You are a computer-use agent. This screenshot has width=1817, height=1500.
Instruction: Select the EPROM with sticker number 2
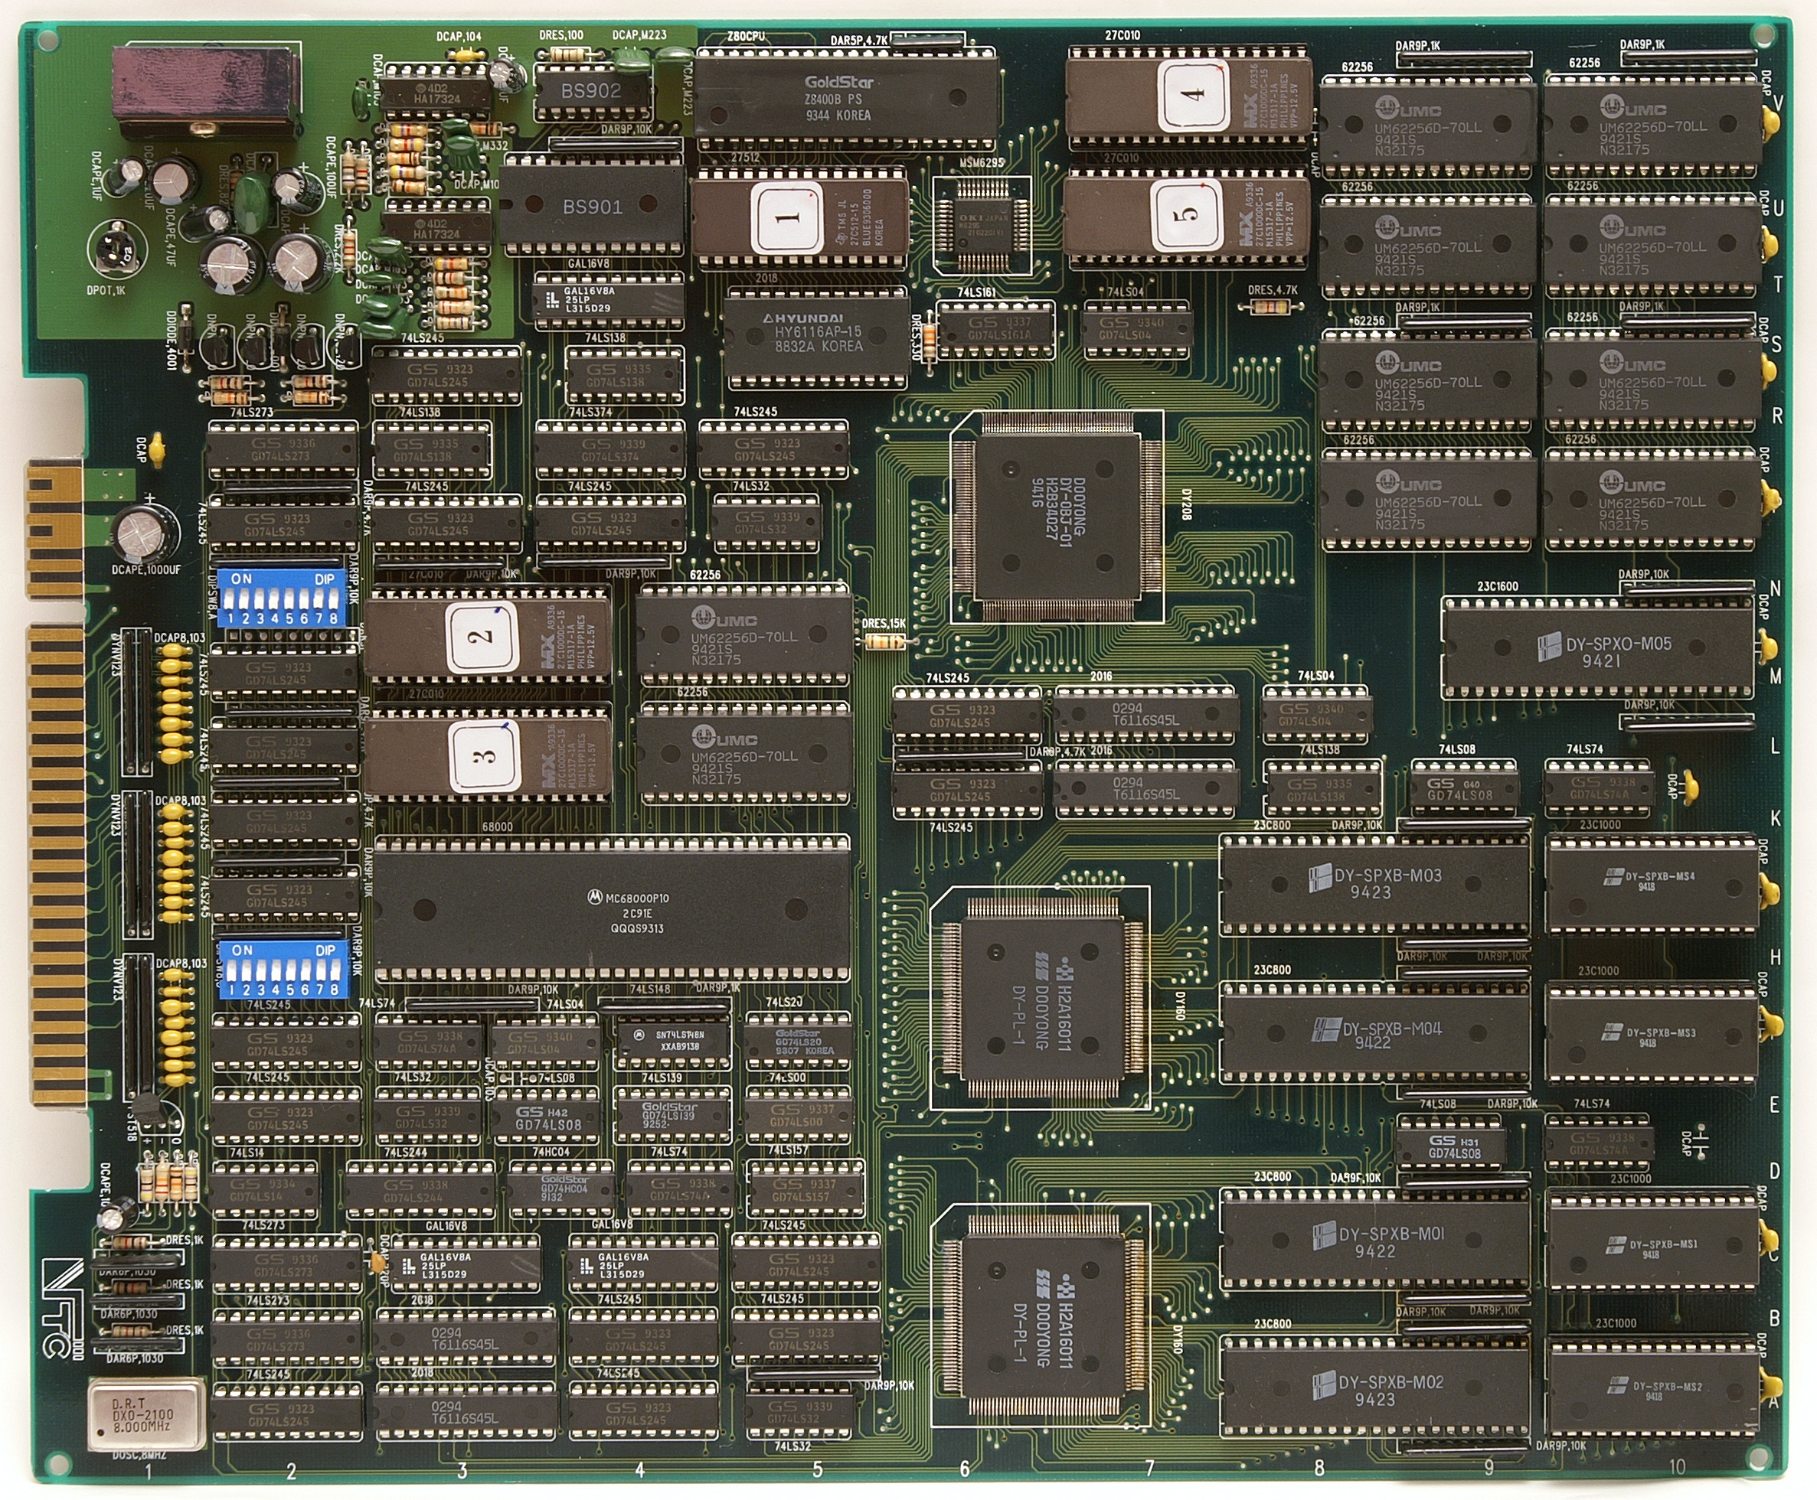489,637
